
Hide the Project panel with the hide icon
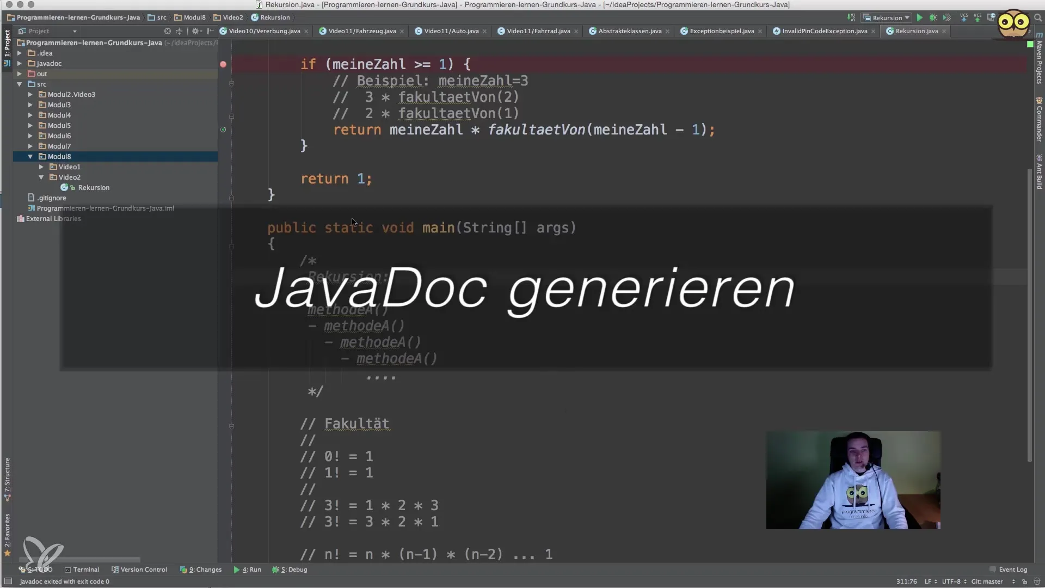210,31
